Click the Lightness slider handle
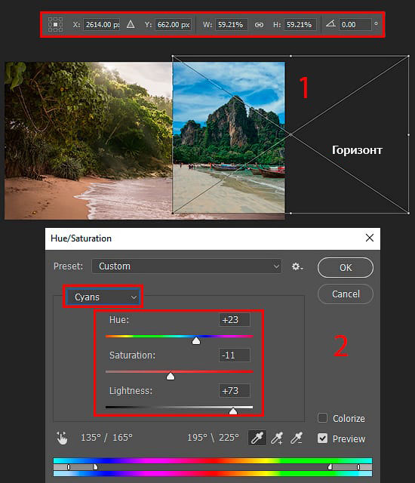 coord(233,411)
